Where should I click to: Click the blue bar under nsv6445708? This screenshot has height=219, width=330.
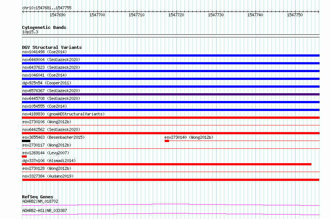click(171, 102)
